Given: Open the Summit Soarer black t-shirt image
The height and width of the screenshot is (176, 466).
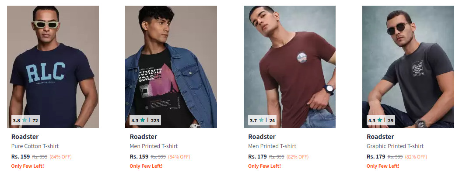Looking at the screenshot, I should pyautogui.click(x=171, y=67).
